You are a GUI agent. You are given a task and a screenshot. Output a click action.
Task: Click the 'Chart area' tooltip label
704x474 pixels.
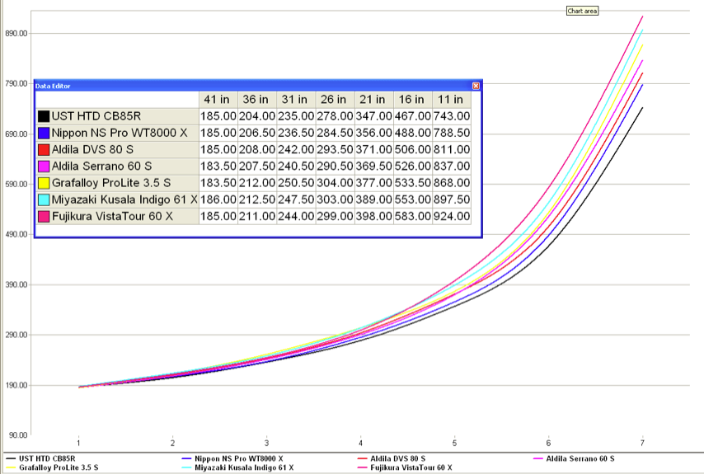582,11
